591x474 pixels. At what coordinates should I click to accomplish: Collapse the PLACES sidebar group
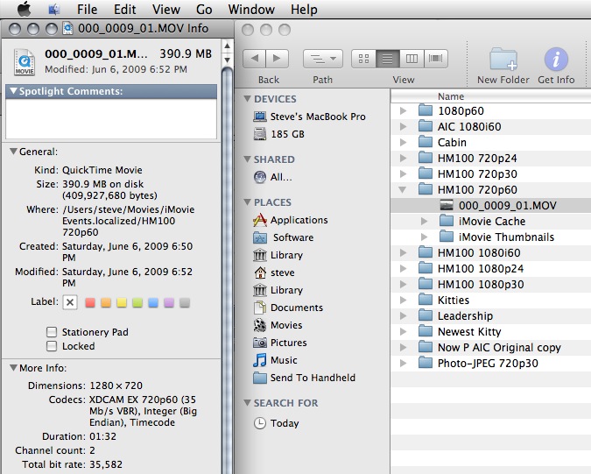coord(247,202)
